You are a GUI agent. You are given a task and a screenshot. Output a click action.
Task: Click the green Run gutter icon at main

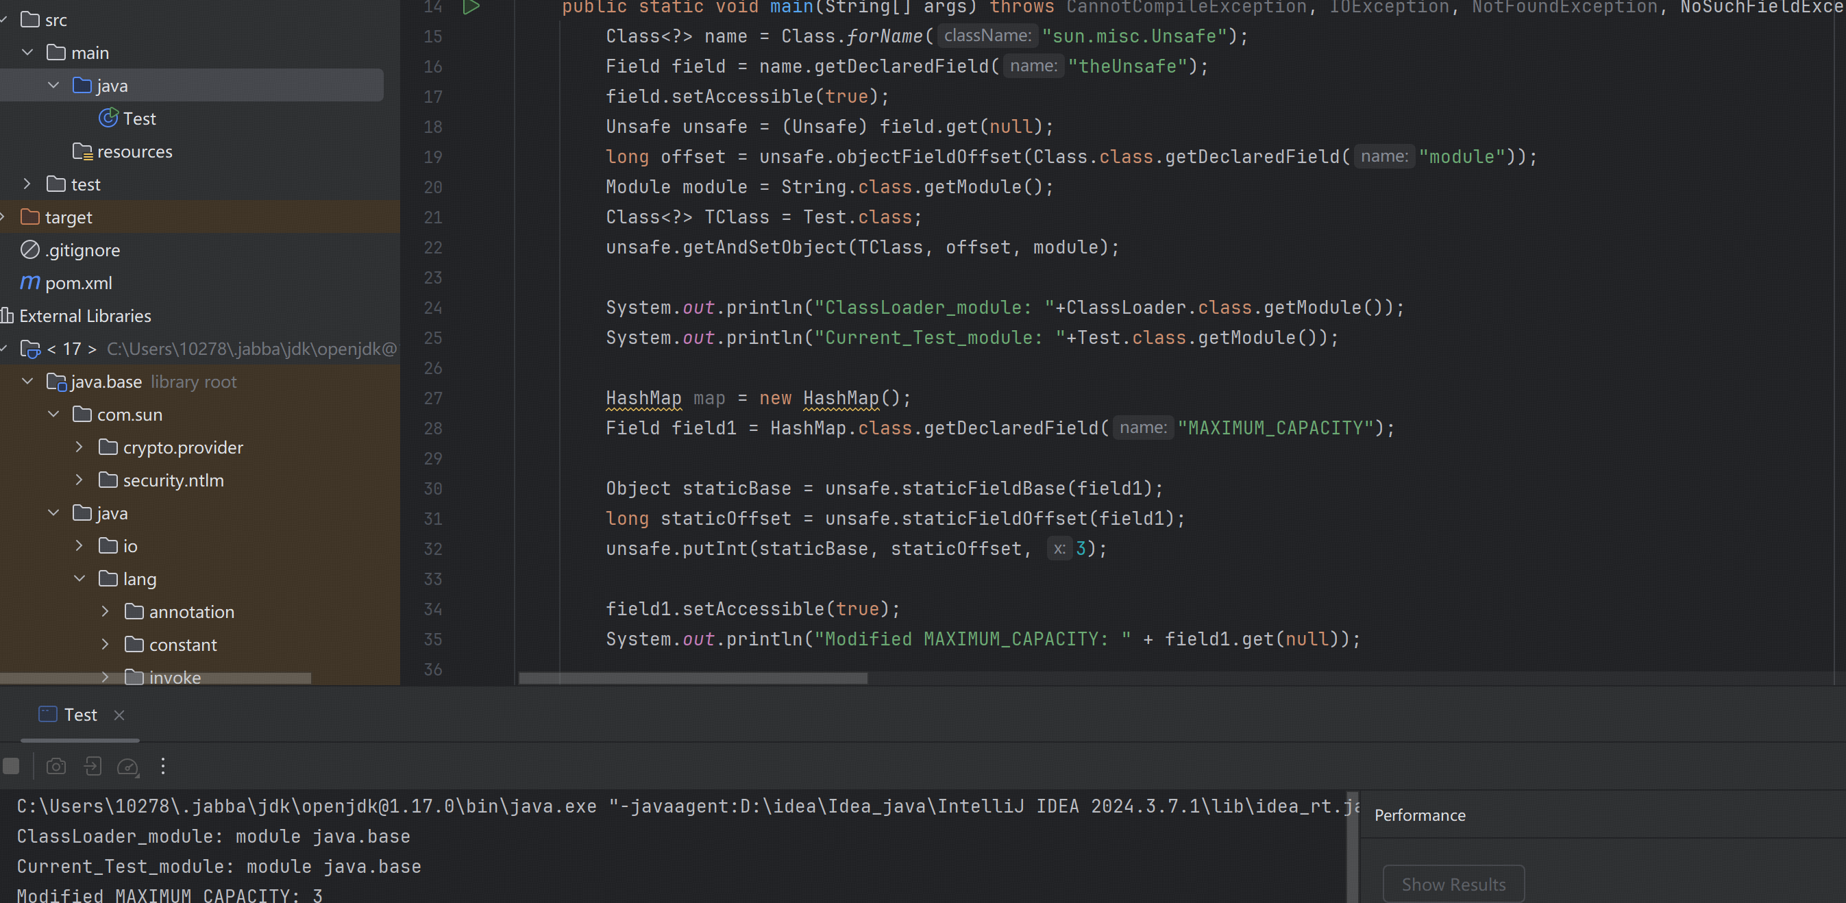click(x=471, y=7)
